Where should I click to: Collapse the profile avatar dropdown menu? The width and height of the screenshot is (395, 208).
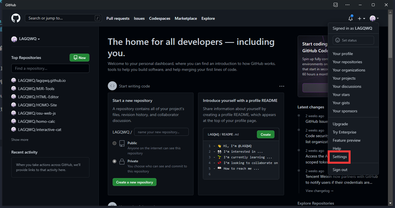(x=374, y=19)
